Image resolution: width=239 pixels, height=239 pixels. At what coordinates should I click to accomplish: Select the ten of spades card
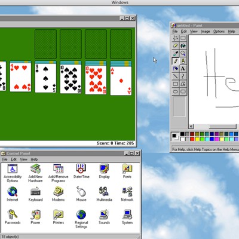click(71, 79)
